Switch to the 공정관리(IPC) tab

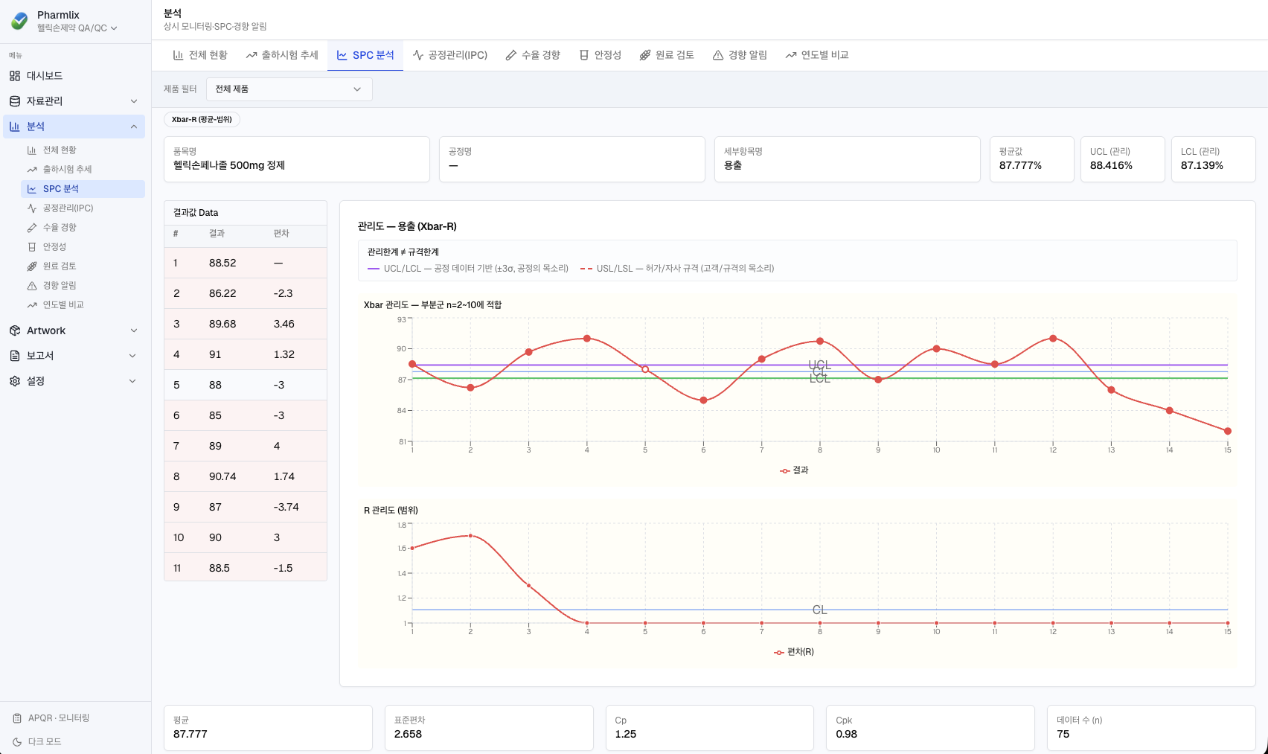click(x=450, y=55)
